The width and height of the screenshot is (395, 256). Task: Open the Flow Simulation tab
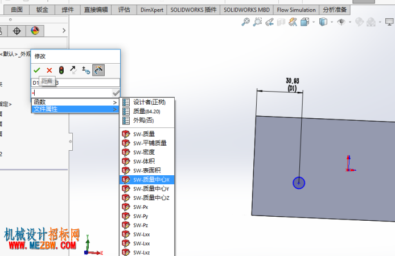[296, 10]
